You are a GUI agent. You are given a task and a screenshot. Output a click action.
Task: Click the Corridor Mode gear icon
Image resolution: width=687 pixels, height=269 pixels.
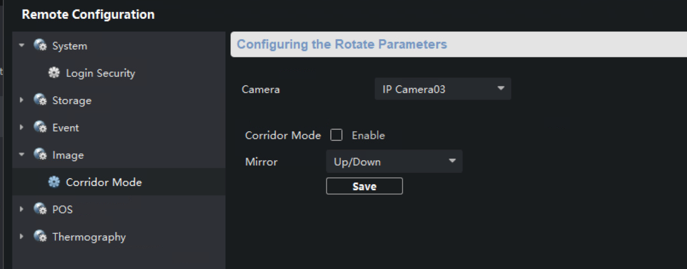(54, 182)
